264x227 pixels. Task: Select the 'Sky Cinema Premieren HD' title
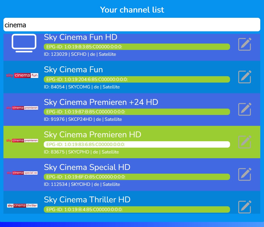coord(92,135)
